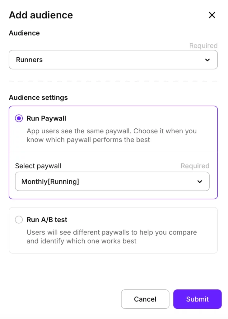Select the Run A/B test radio button
The height and width of the screenshot is (319, 228).
point(19,220)
